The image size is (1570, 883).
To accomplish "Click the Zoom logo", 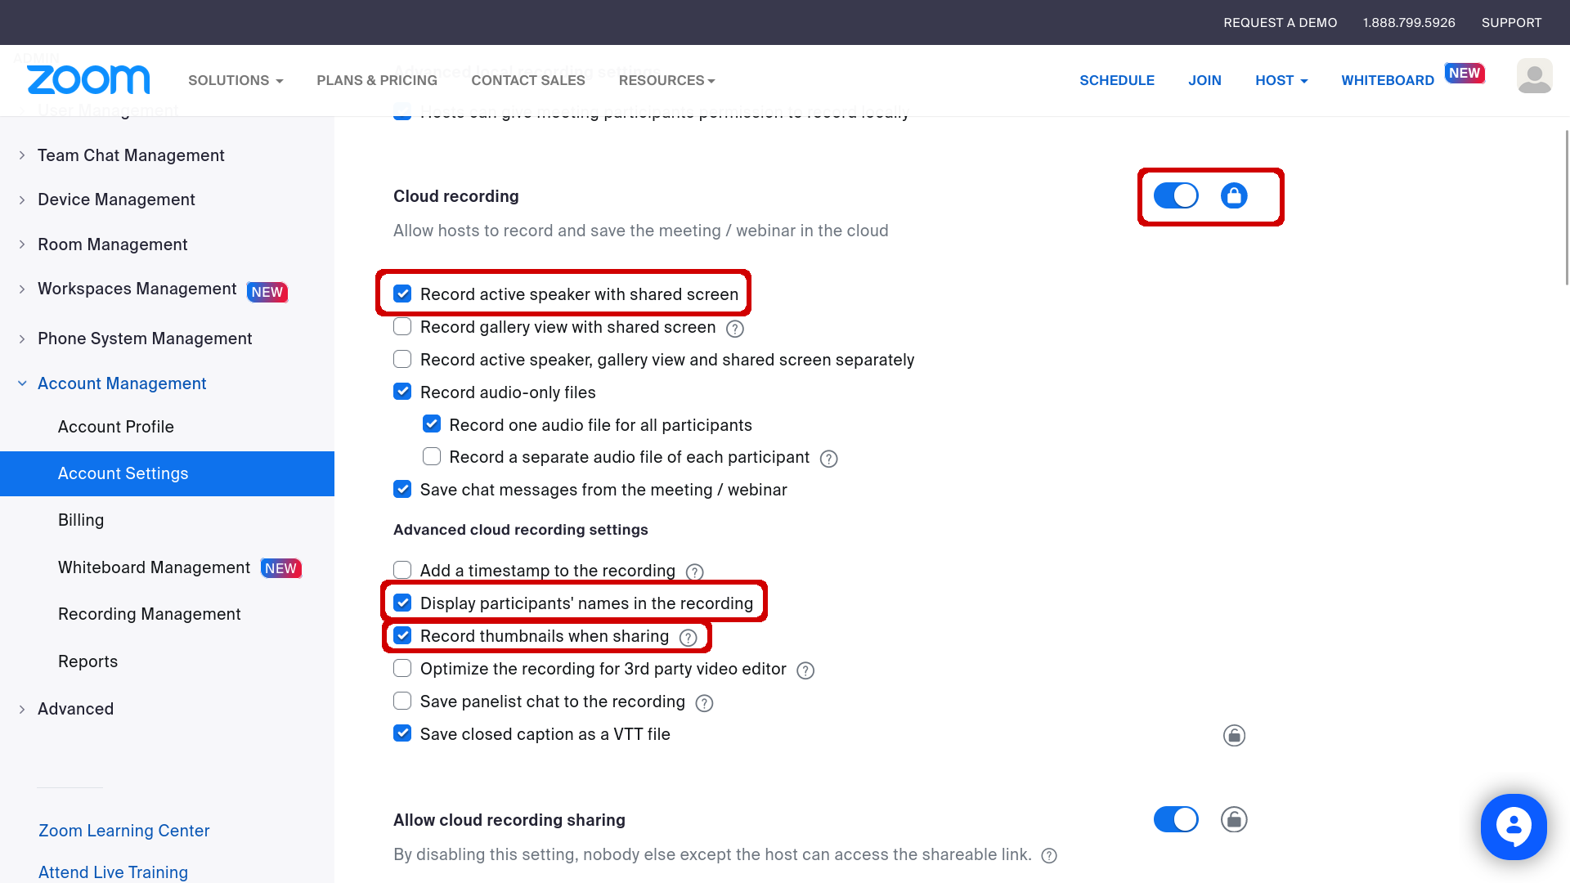I will click(88, 79).
